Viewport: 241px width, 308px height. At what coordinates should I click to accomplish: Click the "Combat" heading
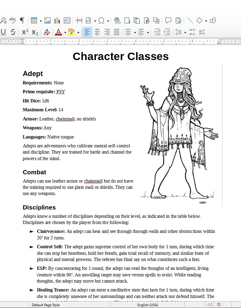pos(34,172)
